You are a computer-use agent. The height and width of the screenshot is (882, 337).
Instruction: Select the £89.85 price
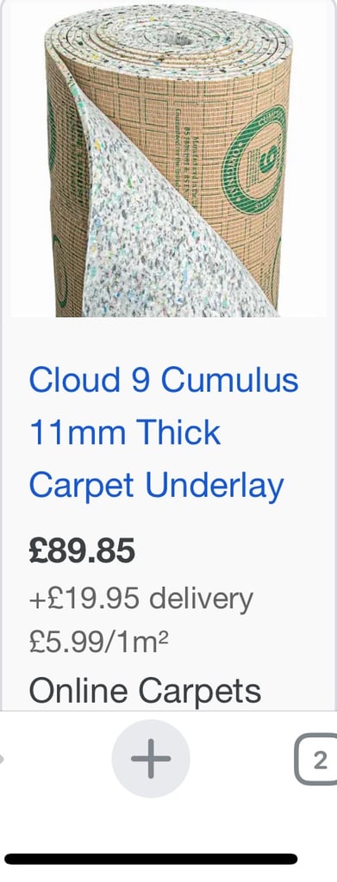click(x=82, y=550)
